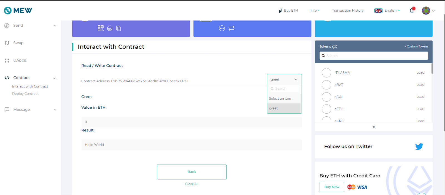Click the DApps grid icon
445x195 pixels.
(x=7, y=60)
